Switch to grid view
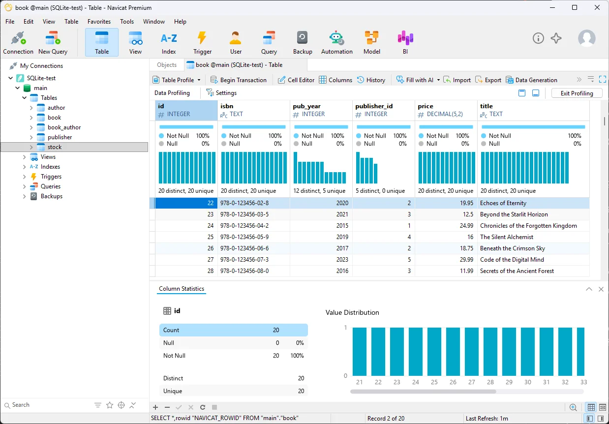The height and width of the screenshot is (424, 609). point(591,407)
